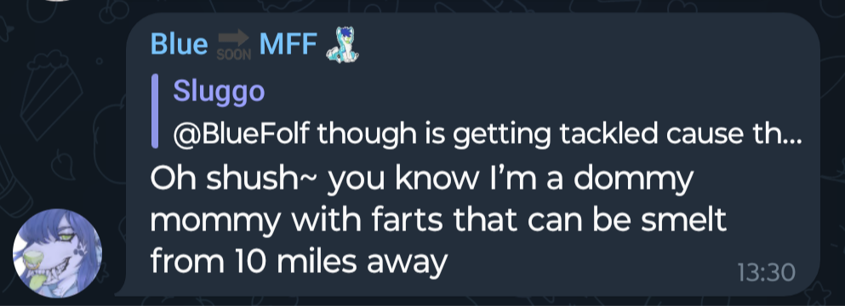This screenshot has width=845, height=306.
Task: Click the "Oh shush~" message text line
Action: 421,179
